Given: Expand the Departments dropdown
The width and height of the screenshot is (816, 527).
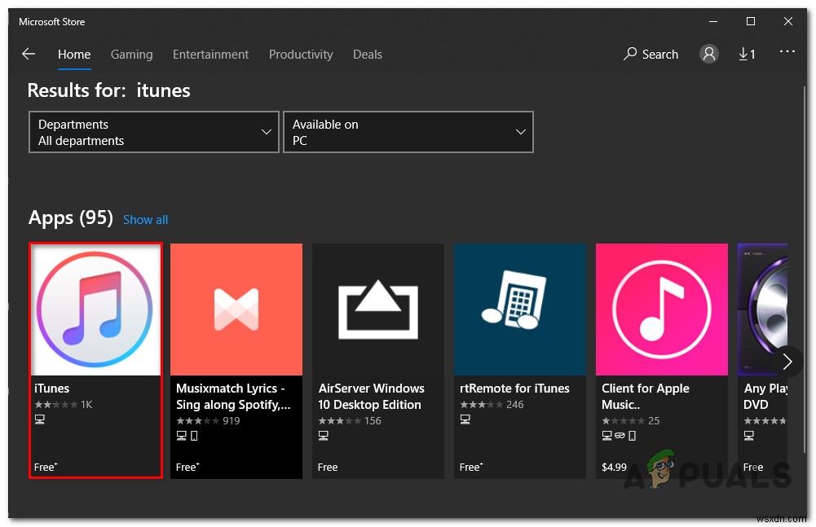Looking at the screenshot, I should (153, 133).
